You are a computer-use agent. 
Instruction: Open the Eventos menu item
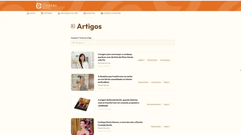click(89, 13)
